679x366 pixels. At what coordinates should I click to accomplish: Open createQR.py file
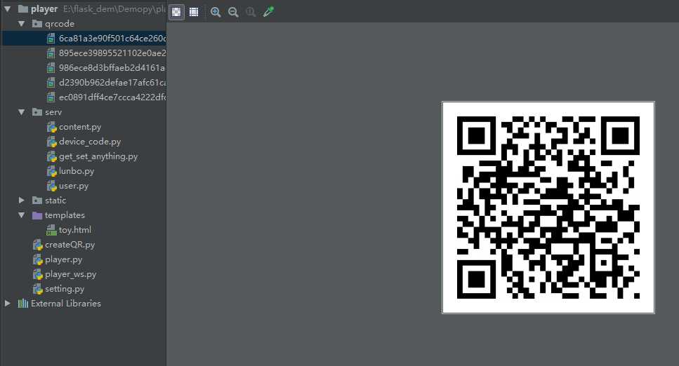[x=70, y=245]
